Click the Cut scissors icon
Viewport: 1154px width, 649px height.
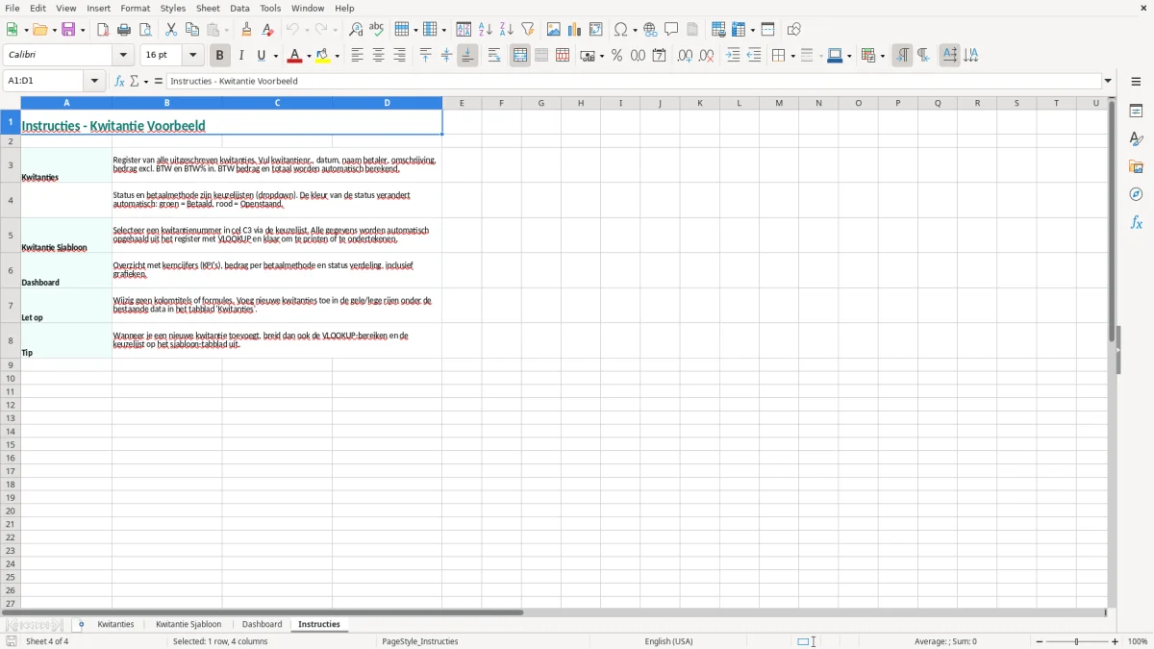171,30
